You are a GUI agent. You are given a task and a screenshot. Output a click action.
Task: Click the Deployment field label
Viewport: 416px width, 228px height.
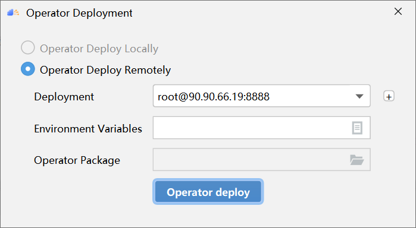point(64,97)
